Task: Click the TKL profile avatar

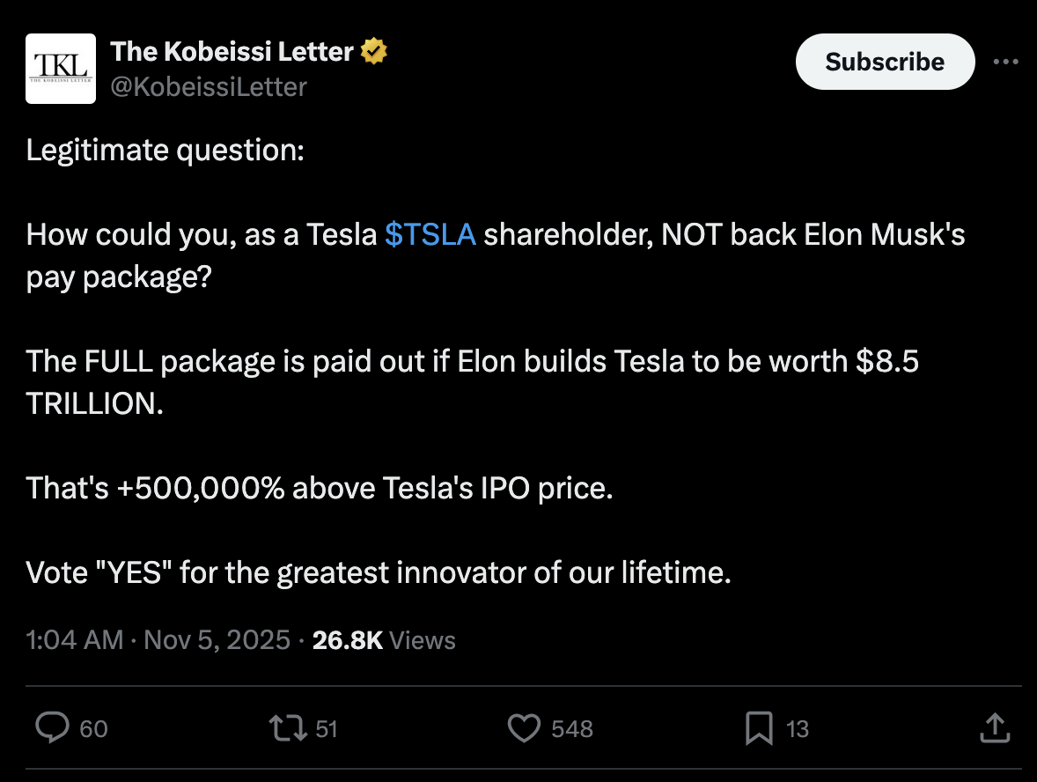Action: coord(61,69)
